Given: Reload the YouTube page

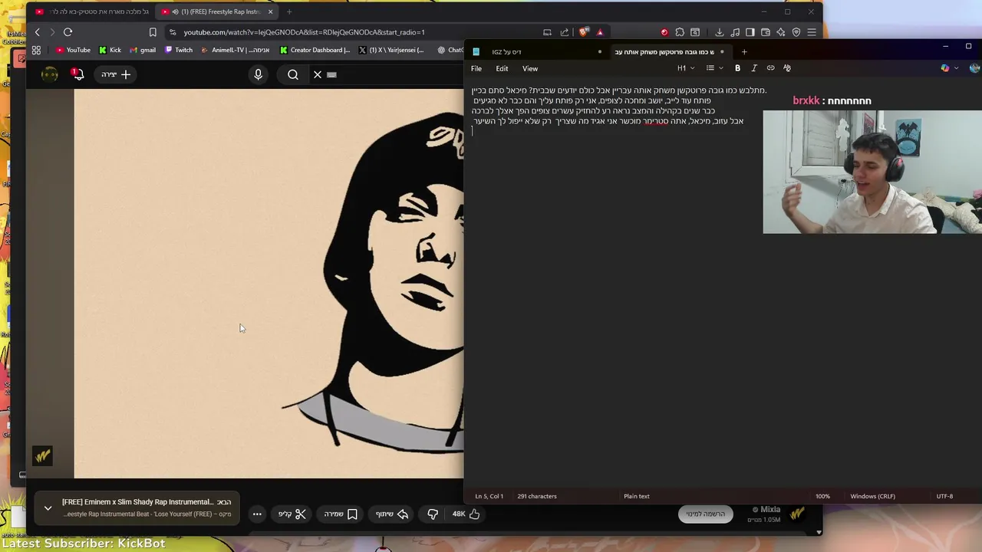Looking at the screenshot, I should (68, 32).
